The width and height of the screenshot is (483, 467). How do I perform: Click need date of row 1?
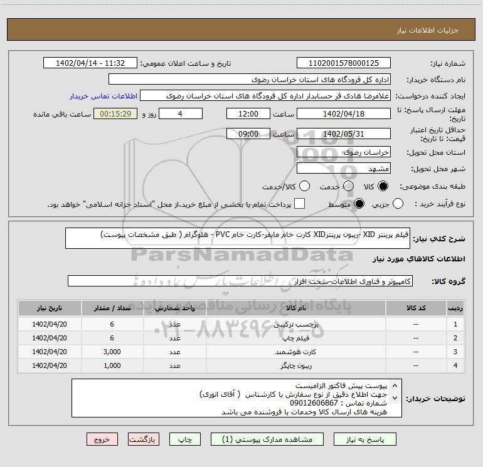[x=50, y=324]
